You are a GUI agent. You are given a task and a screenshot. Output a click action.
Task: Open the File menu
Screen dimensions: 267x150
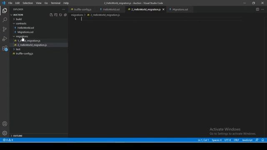click(x=10, y=3)
